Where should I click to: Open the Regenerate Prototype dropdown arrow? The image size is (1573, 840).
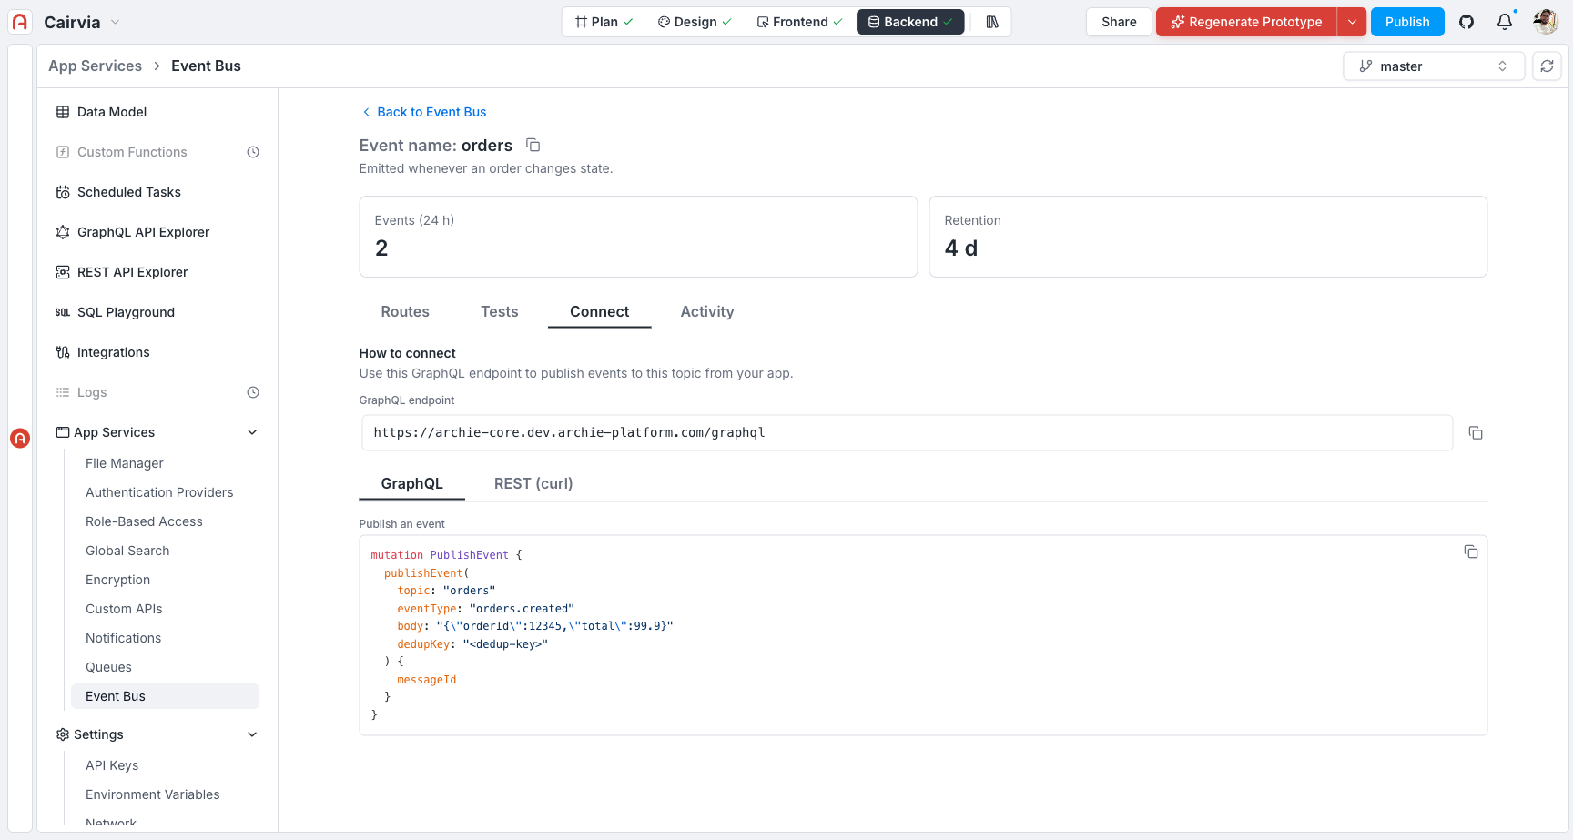click(1352, 22)
